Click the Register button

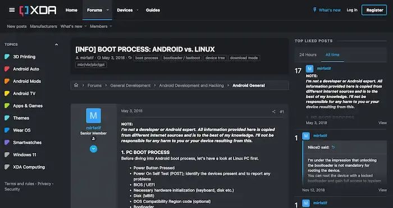click(x=374, y=10)
